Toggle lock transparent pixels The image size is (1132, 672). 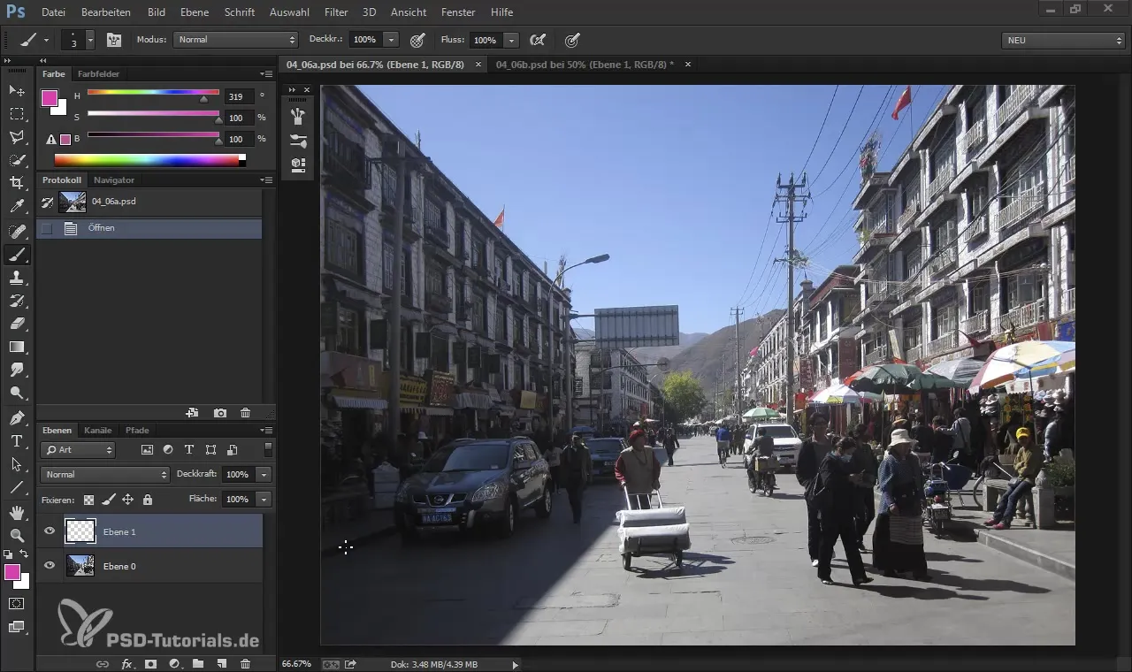pyautogui.click(x=89, y=500)
